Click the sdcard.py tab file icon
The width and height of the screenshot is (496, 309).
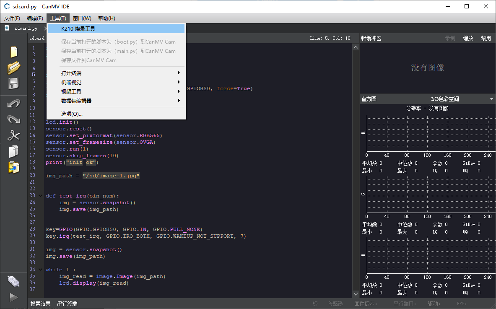[x=7, y=28]
